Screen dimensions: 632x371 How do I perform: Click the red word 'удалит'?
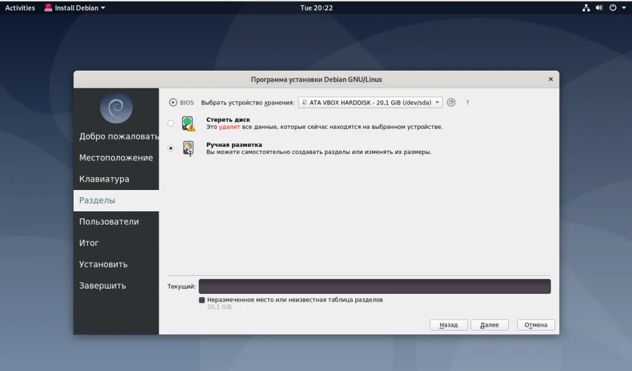(230, 127)
